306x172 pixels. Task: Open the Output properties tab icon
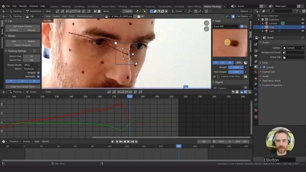256,56
